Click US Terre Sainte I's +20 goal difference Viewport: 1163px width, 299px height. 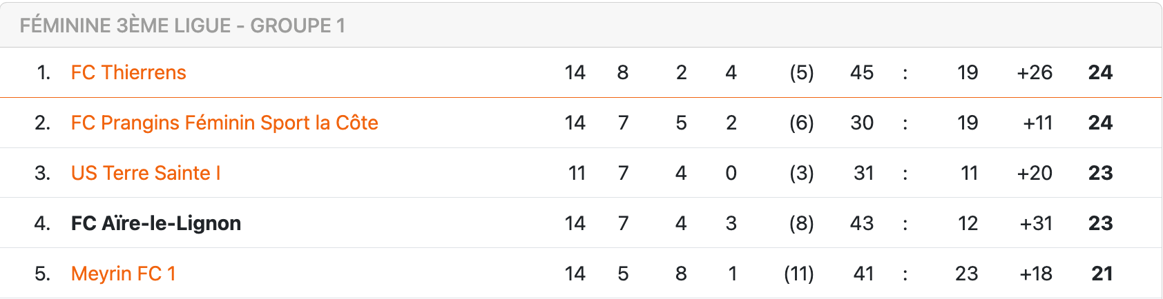pyautogui.click(x=1034, y=173)
